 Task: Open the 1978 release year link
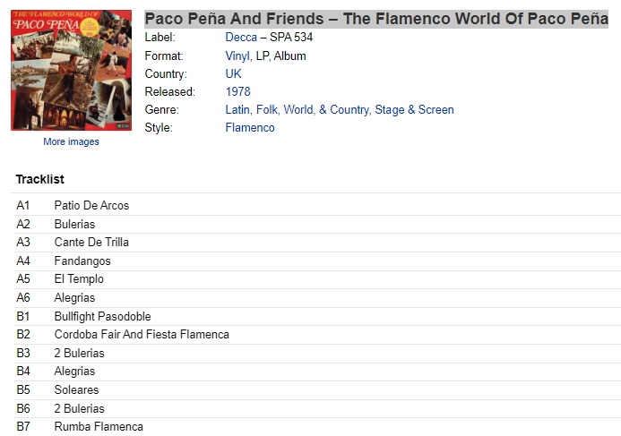click(237, 92)
